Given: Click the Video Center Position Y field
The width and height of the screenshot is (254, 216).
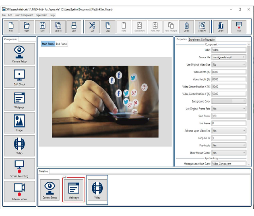Looking at the screenshot, I should (229, 94).
